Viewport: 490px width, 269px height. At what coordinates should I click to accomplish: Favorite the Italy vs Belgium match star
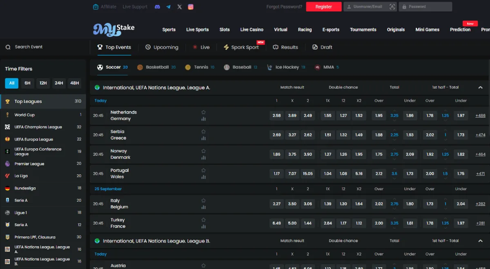point(203,200)
